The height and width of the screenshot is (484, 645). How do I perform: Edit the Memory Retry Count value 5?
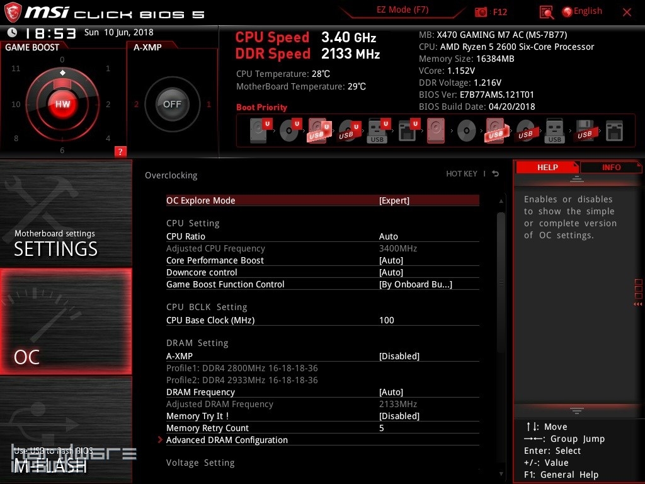tap(381, 428)
